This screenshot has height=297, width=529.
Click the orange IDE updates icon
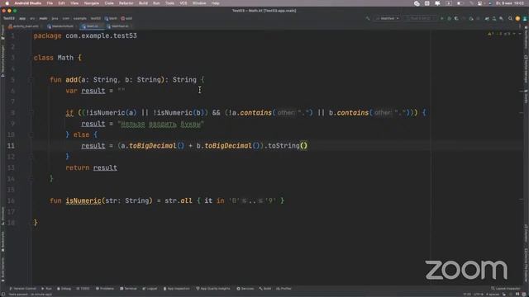tap(518, 18)
